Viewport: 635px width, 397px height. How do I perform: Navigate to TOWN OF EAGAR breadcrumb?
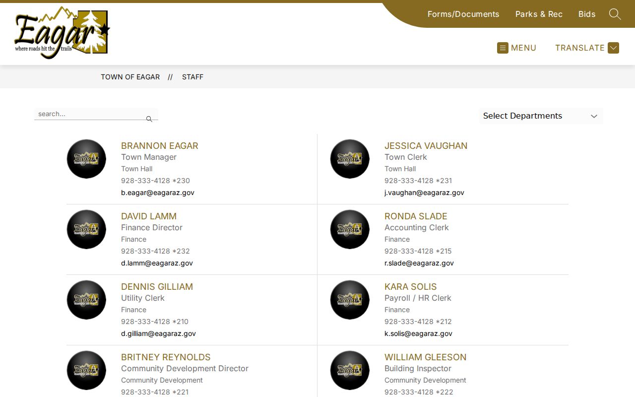tap(130, 77)
